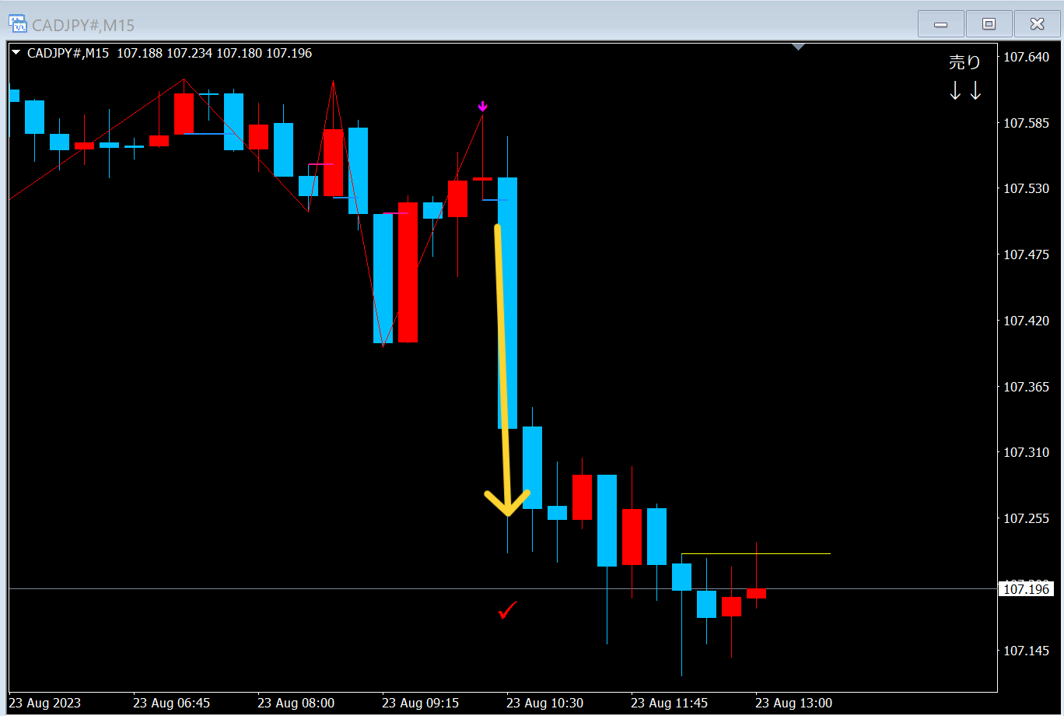
Task: Maximize the CADJPY chart window
Action: click(989, 24)
